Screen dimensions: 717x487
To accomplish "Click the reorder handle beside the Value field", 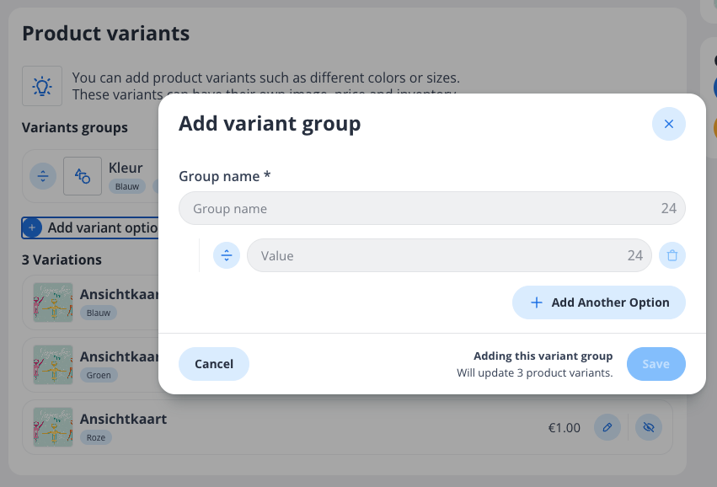I will pos(227,255).
